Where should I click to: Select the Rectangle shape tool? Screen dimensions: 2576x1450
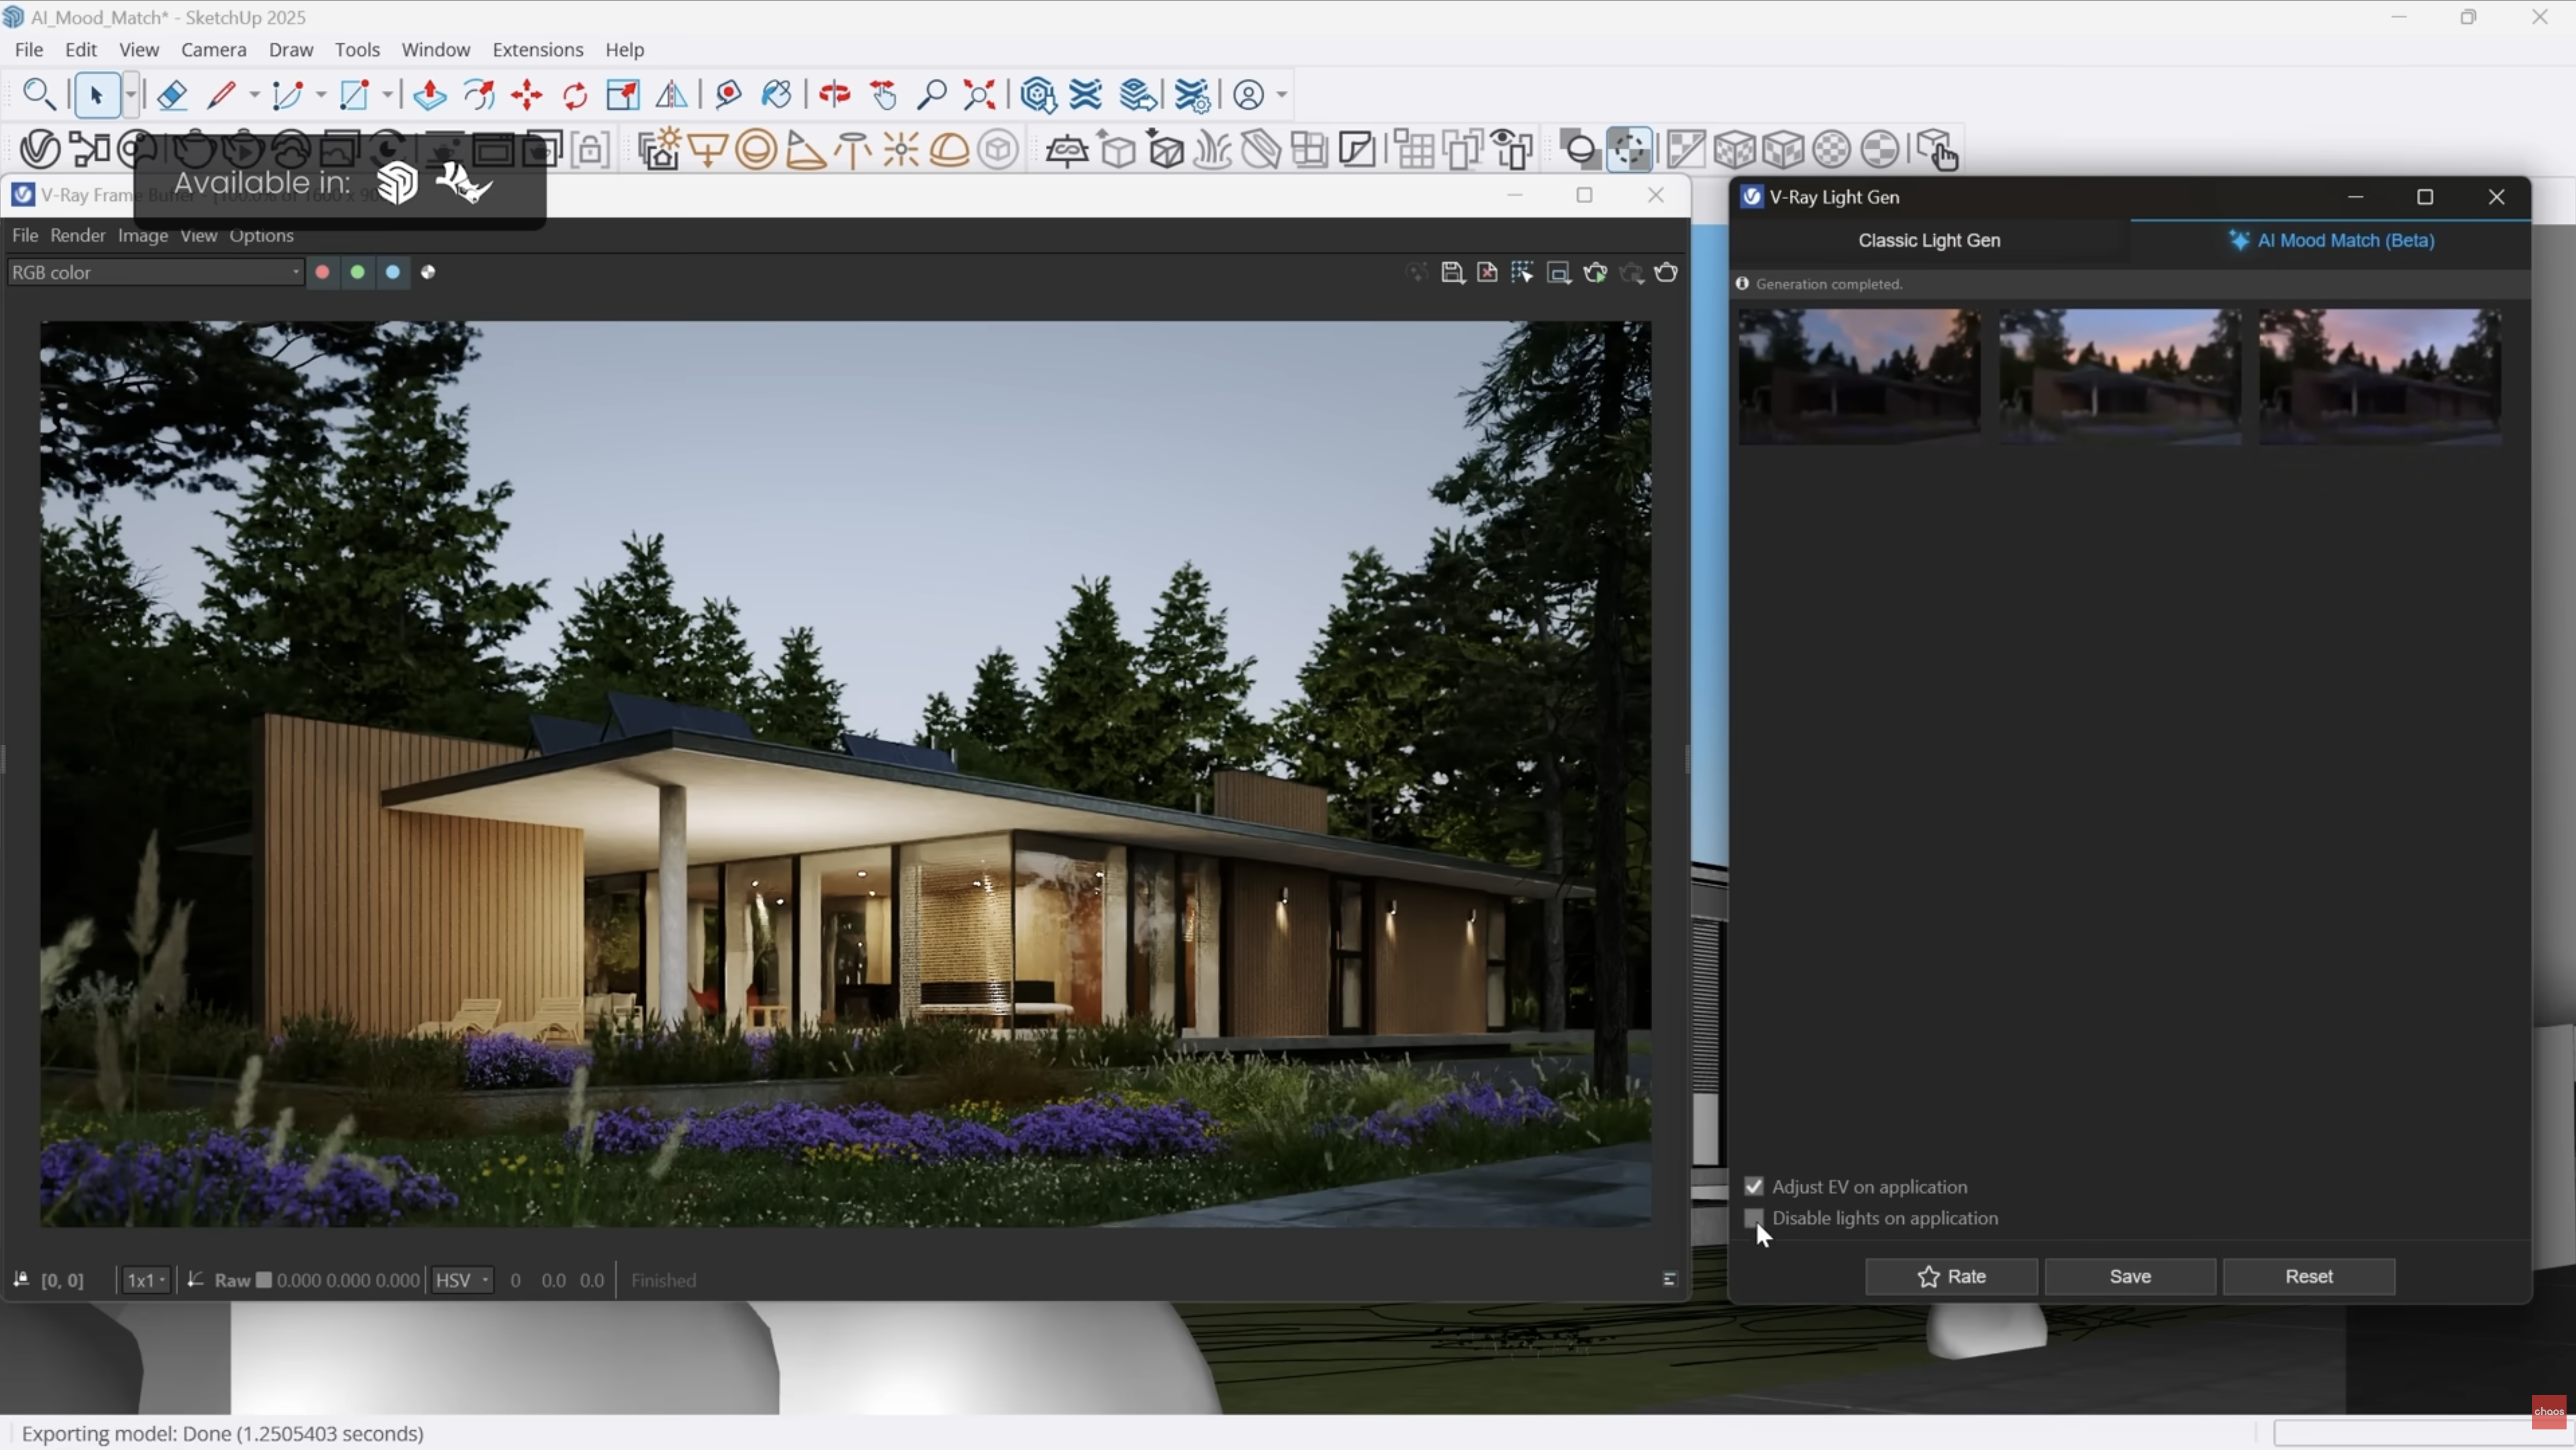tap(355, 95)
